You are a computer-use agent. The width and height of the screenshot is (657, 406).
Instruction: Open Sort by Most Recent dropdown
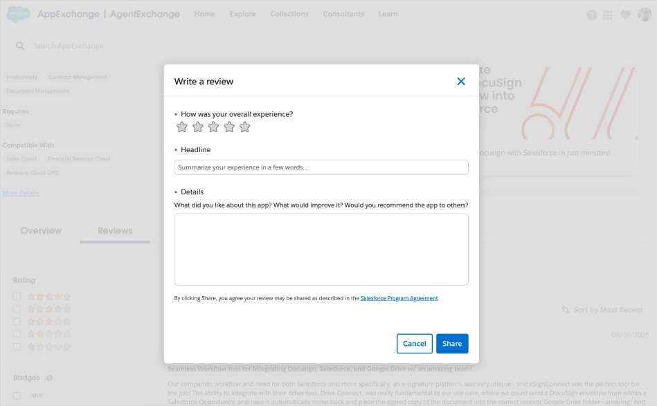[x=602, y=310]
